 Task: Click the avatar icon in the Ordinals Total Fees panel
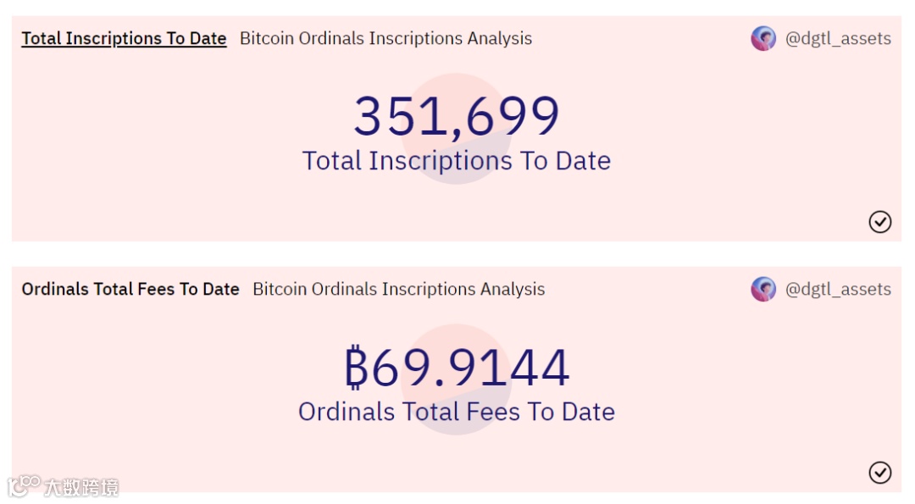pyautogui.click(x=763, y=289)
